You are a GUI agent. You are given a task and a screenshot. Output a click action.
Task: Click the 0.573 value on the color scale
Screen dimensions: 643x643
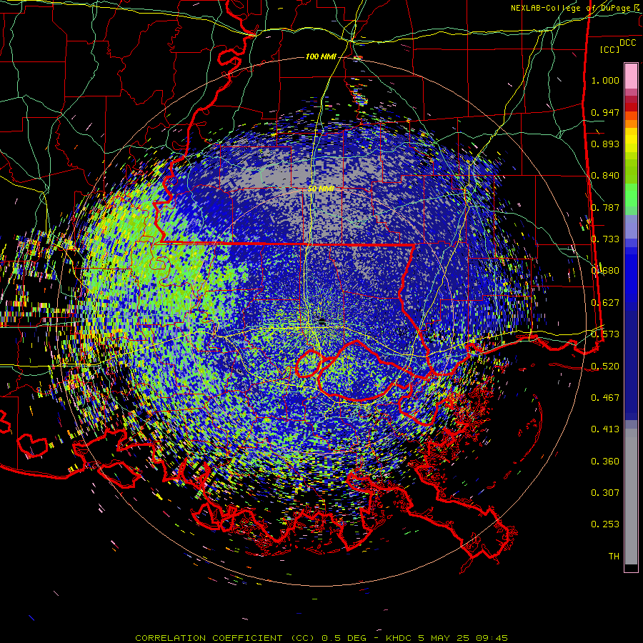(605, 334)
